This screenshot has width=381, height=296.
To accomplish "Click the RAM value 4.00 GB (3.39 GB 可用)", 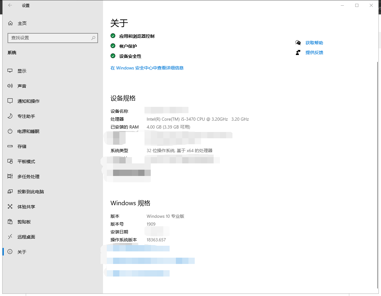I will click(x=168, y=127).
